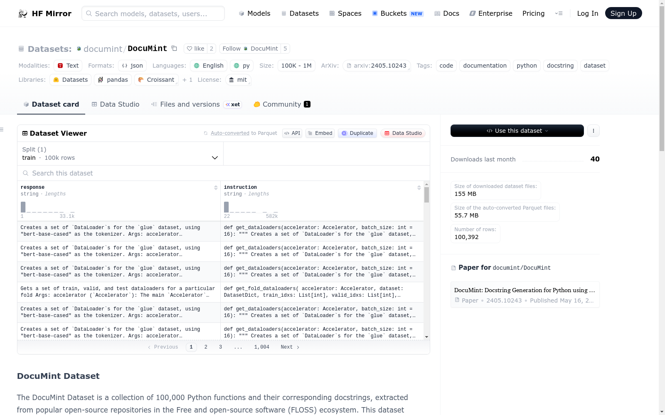Select the Datasets library tag
The height and width of the screenshot is (415, 665).
[x=71, y=80]
